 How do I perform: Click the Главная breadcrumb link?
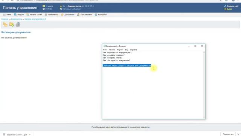(x=5, y=19)
